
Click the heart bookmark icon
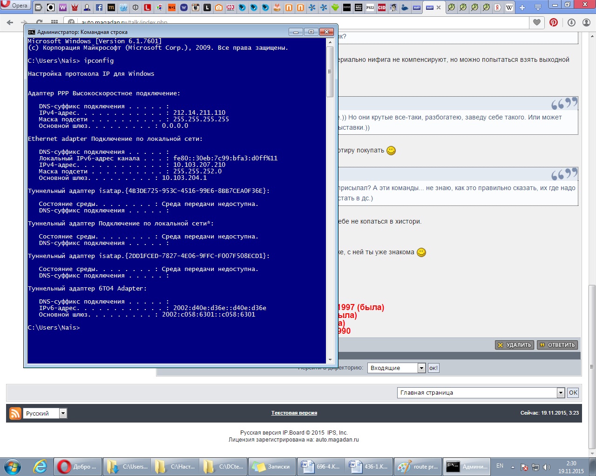(537, 22)
